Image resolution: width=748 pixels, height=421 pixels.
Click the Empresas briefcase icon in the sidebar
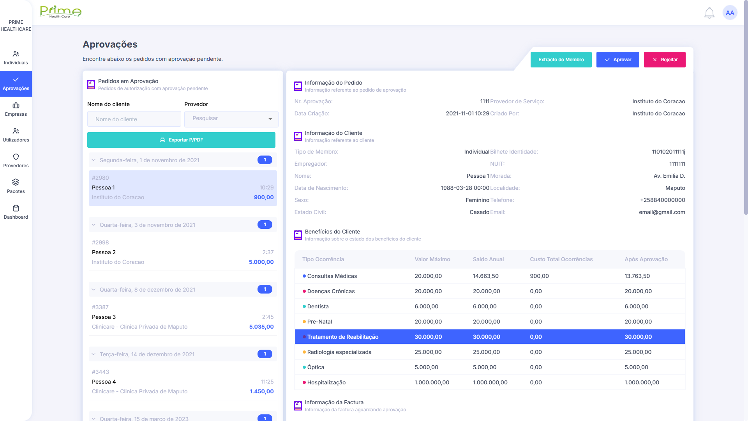coord(16,105)
